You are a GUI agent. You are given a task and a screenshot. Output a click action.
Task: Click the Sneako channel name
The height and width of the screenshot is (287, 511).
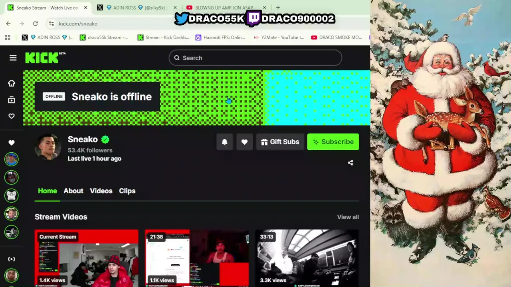(x=83, y=140)
